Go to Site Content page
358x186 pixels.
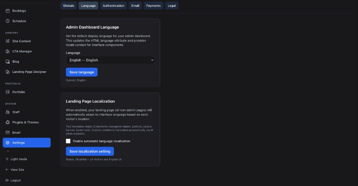pos(27,41)
